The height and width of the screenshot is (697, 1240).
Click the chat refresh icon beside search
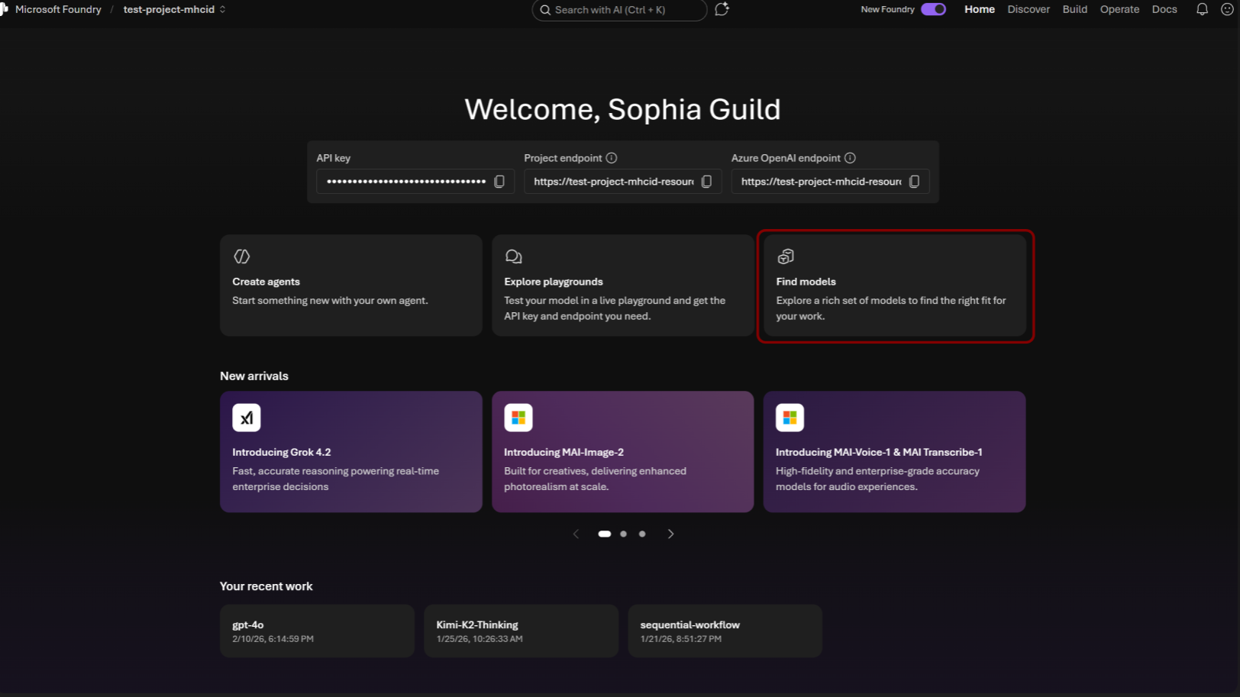click(x=722, y=9)
